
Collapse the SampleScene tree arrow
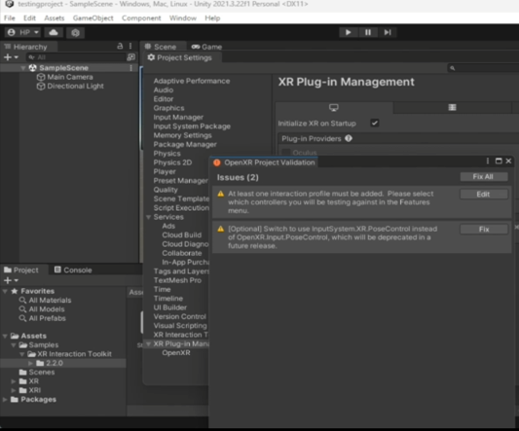tap(23, 68)
